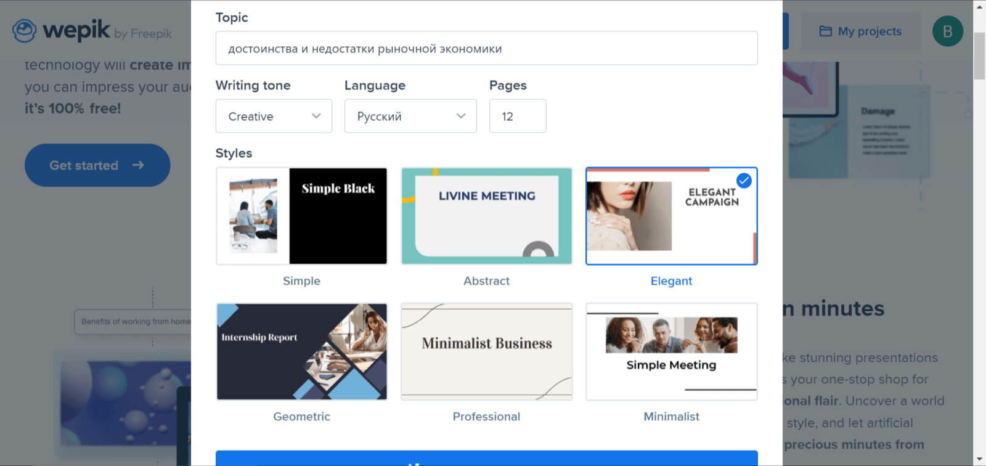Click the Professional style label
The height and width of the screenshot is (466, 986).
(487, 417)
